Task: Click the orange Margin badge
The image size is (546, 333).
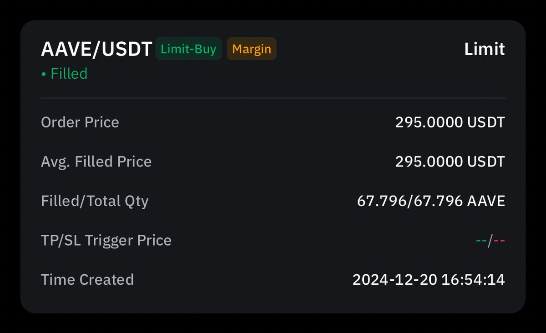Action: click(252, 49)
